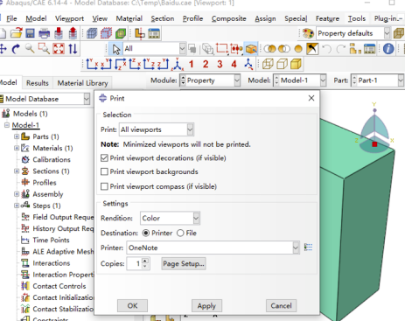The width and height of the screenshot is (405, 321).
Task: Open the Tools menu
Action: (357, 18)
